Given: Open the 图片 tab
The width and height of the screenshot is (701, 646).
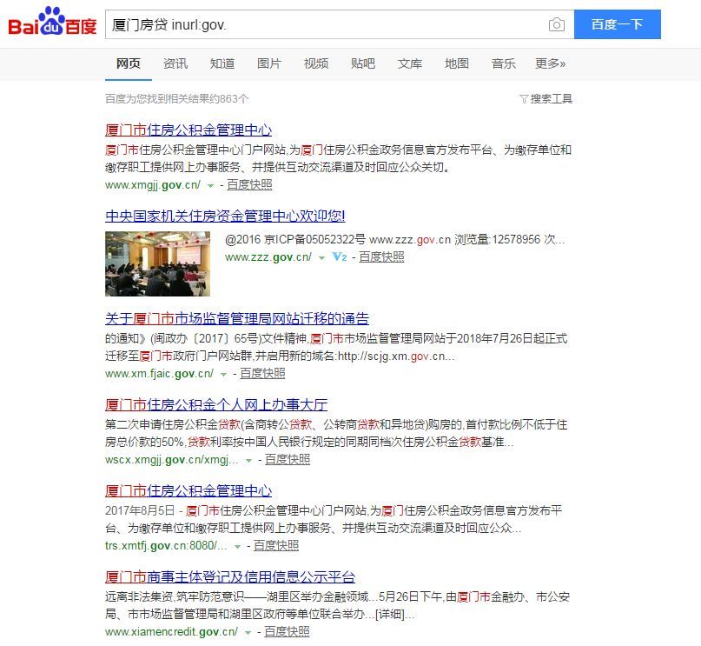Looking at the screenshot, I should (269, 63).
